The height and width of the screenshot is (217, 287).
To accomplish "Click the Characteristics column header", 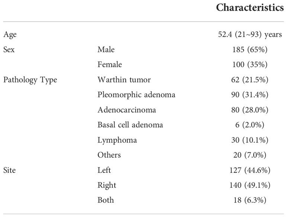I will pos(250,8).
